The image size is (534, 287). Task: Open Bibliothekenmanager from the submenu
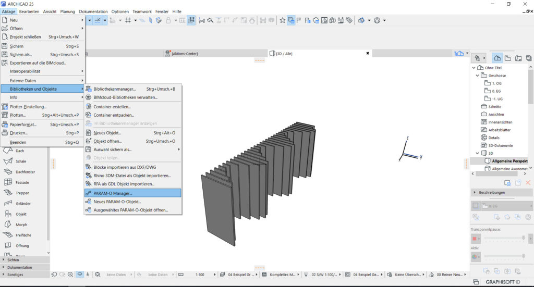point(132,89)
